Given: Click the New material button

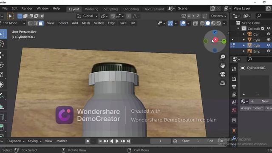Looking at the screenshot, I should point(261,101).
